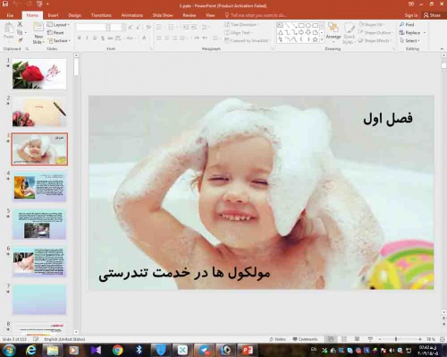The image size is (447, 357).
Task: Fit slide to current window
Action: 443,339
